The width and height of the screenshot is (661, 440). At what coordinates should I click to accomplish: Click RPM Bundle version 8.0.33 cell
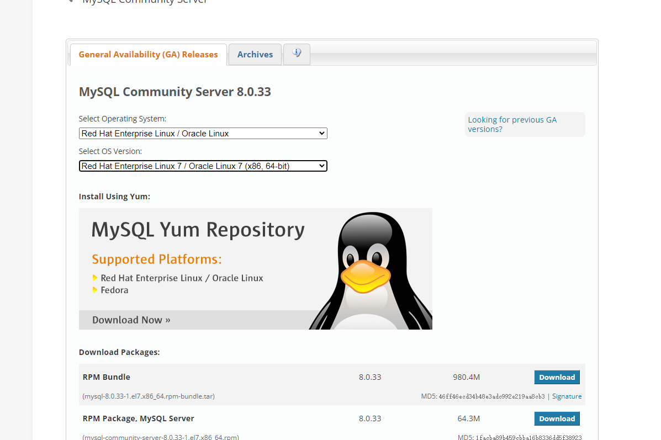pyautogui.click(x=369, y=377)
